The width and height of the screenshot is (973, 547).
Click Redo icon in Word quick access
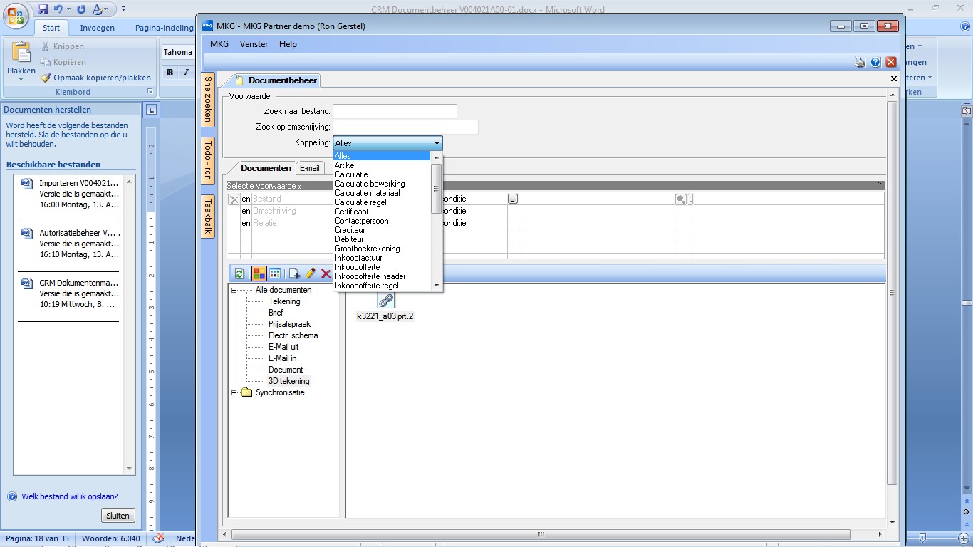point(81,9)
